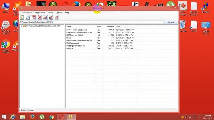This screenshot has height=120, width=214.
Task: Sort by the Date column header
Action: tap(118, 27)
